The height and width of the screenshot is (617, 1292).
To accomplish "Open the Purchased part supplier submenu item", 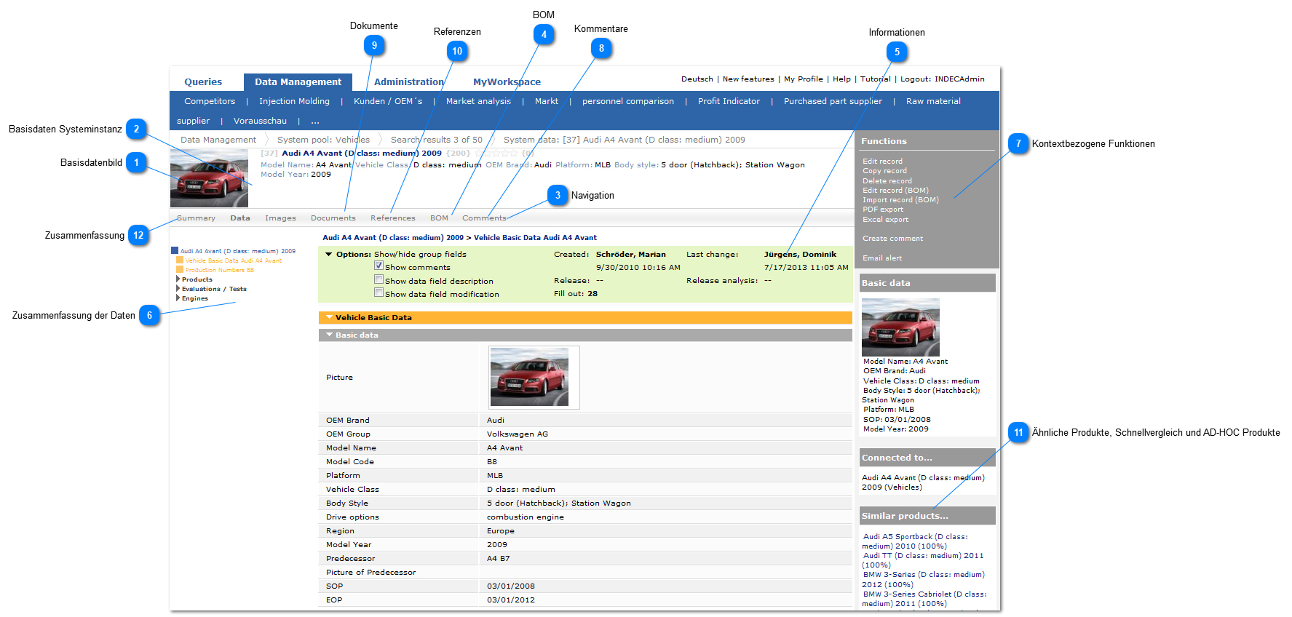I will [x=833, y=101].
